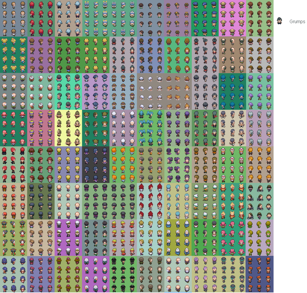The width and height of the screenshot is (307, 293).
Task: Select the orange-haired sheet on bright green
Action: [x=123, y=165]
